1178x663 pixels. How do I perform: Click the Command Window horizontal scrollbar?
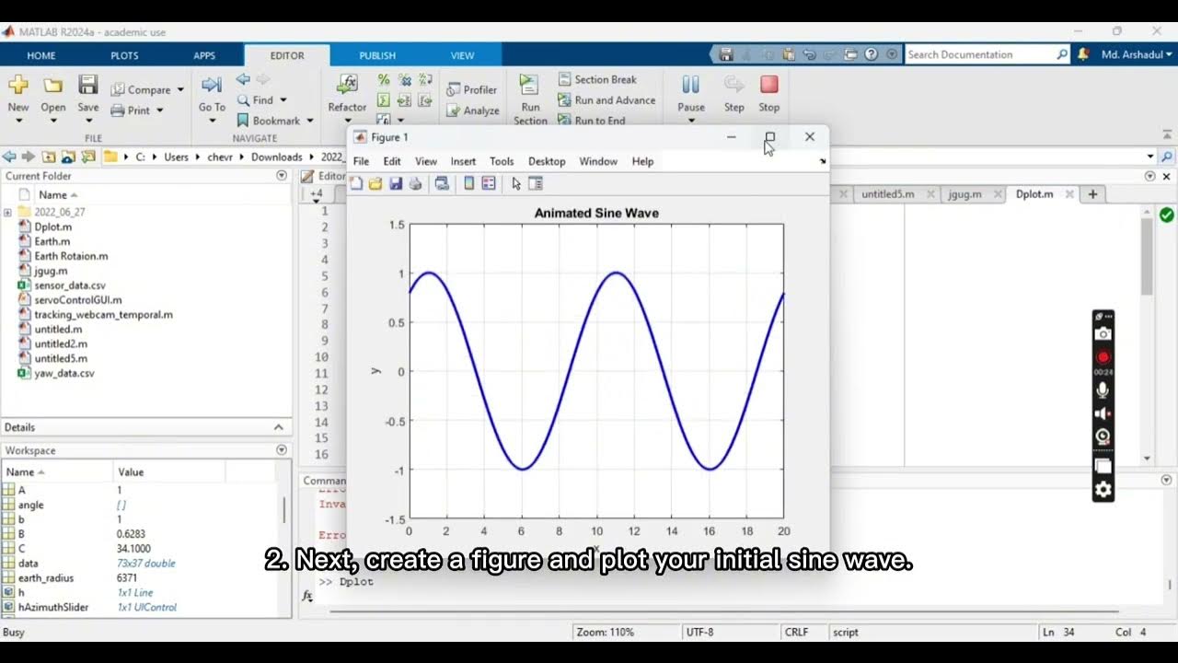click(722, 611)
